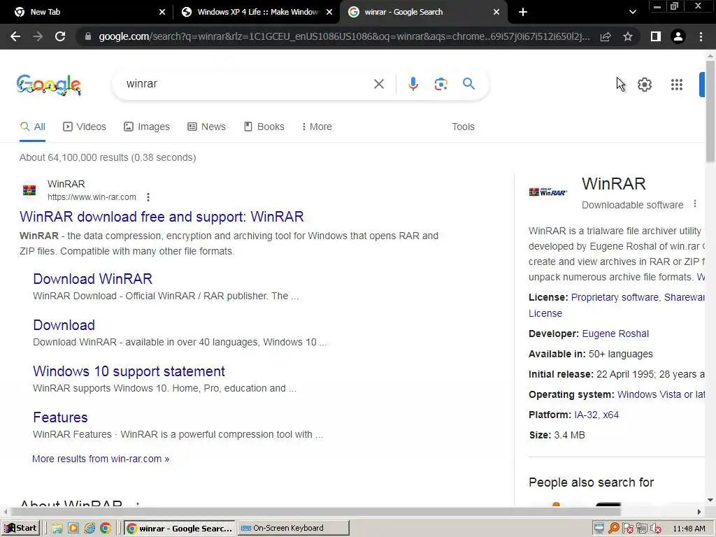Select the News search filter
Viewport: 716px width, 537px height.
[207, 127]
